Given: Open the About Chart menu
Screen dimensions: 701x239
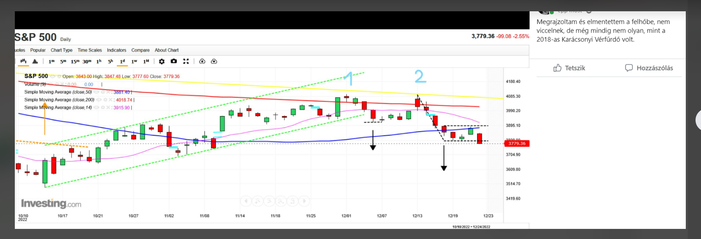Looking at the screenshot, I should click(x=167, y=50).
